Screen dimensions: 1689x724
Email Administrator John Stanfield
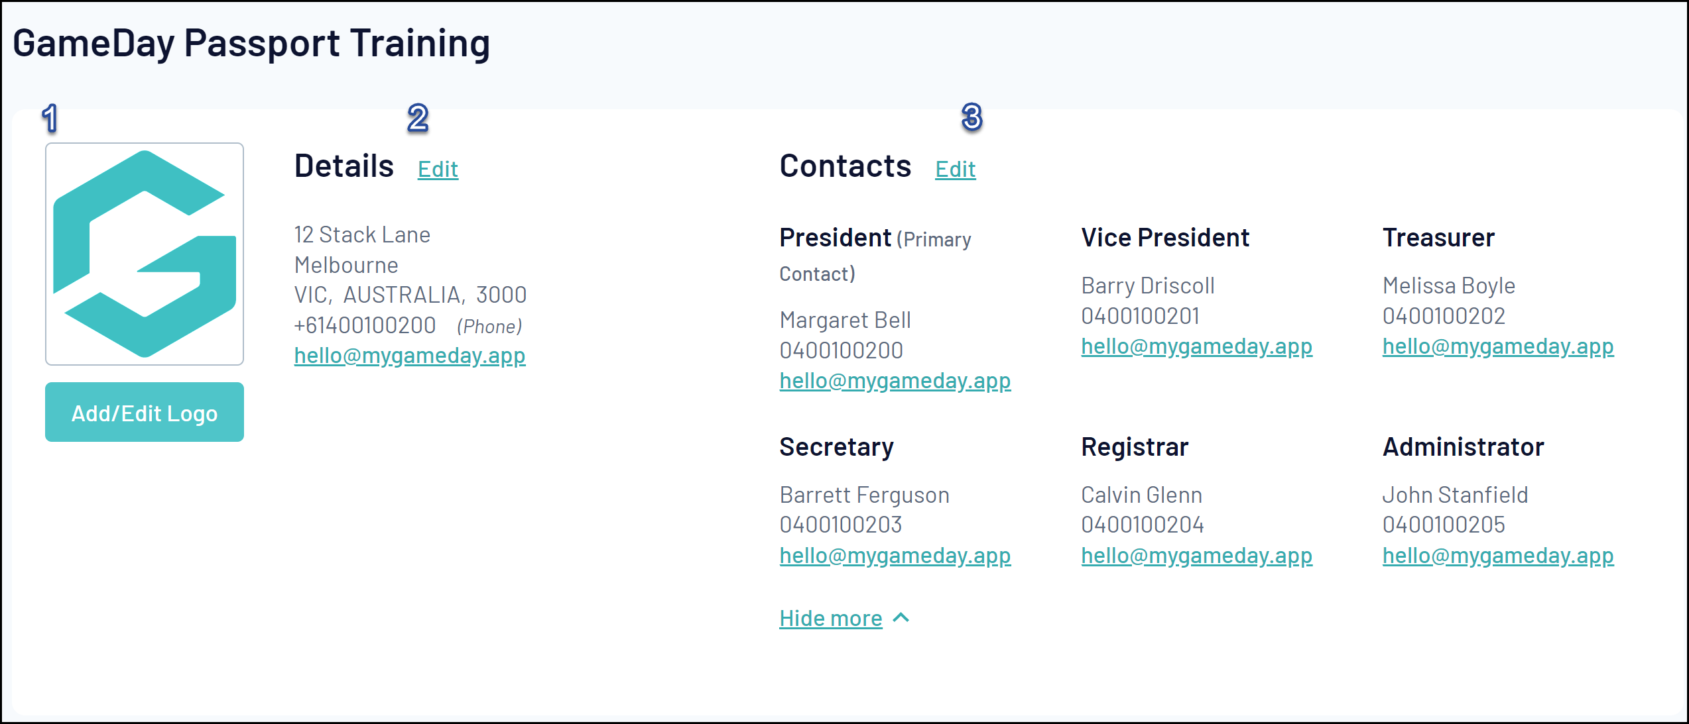click(x=1497, y=556)
